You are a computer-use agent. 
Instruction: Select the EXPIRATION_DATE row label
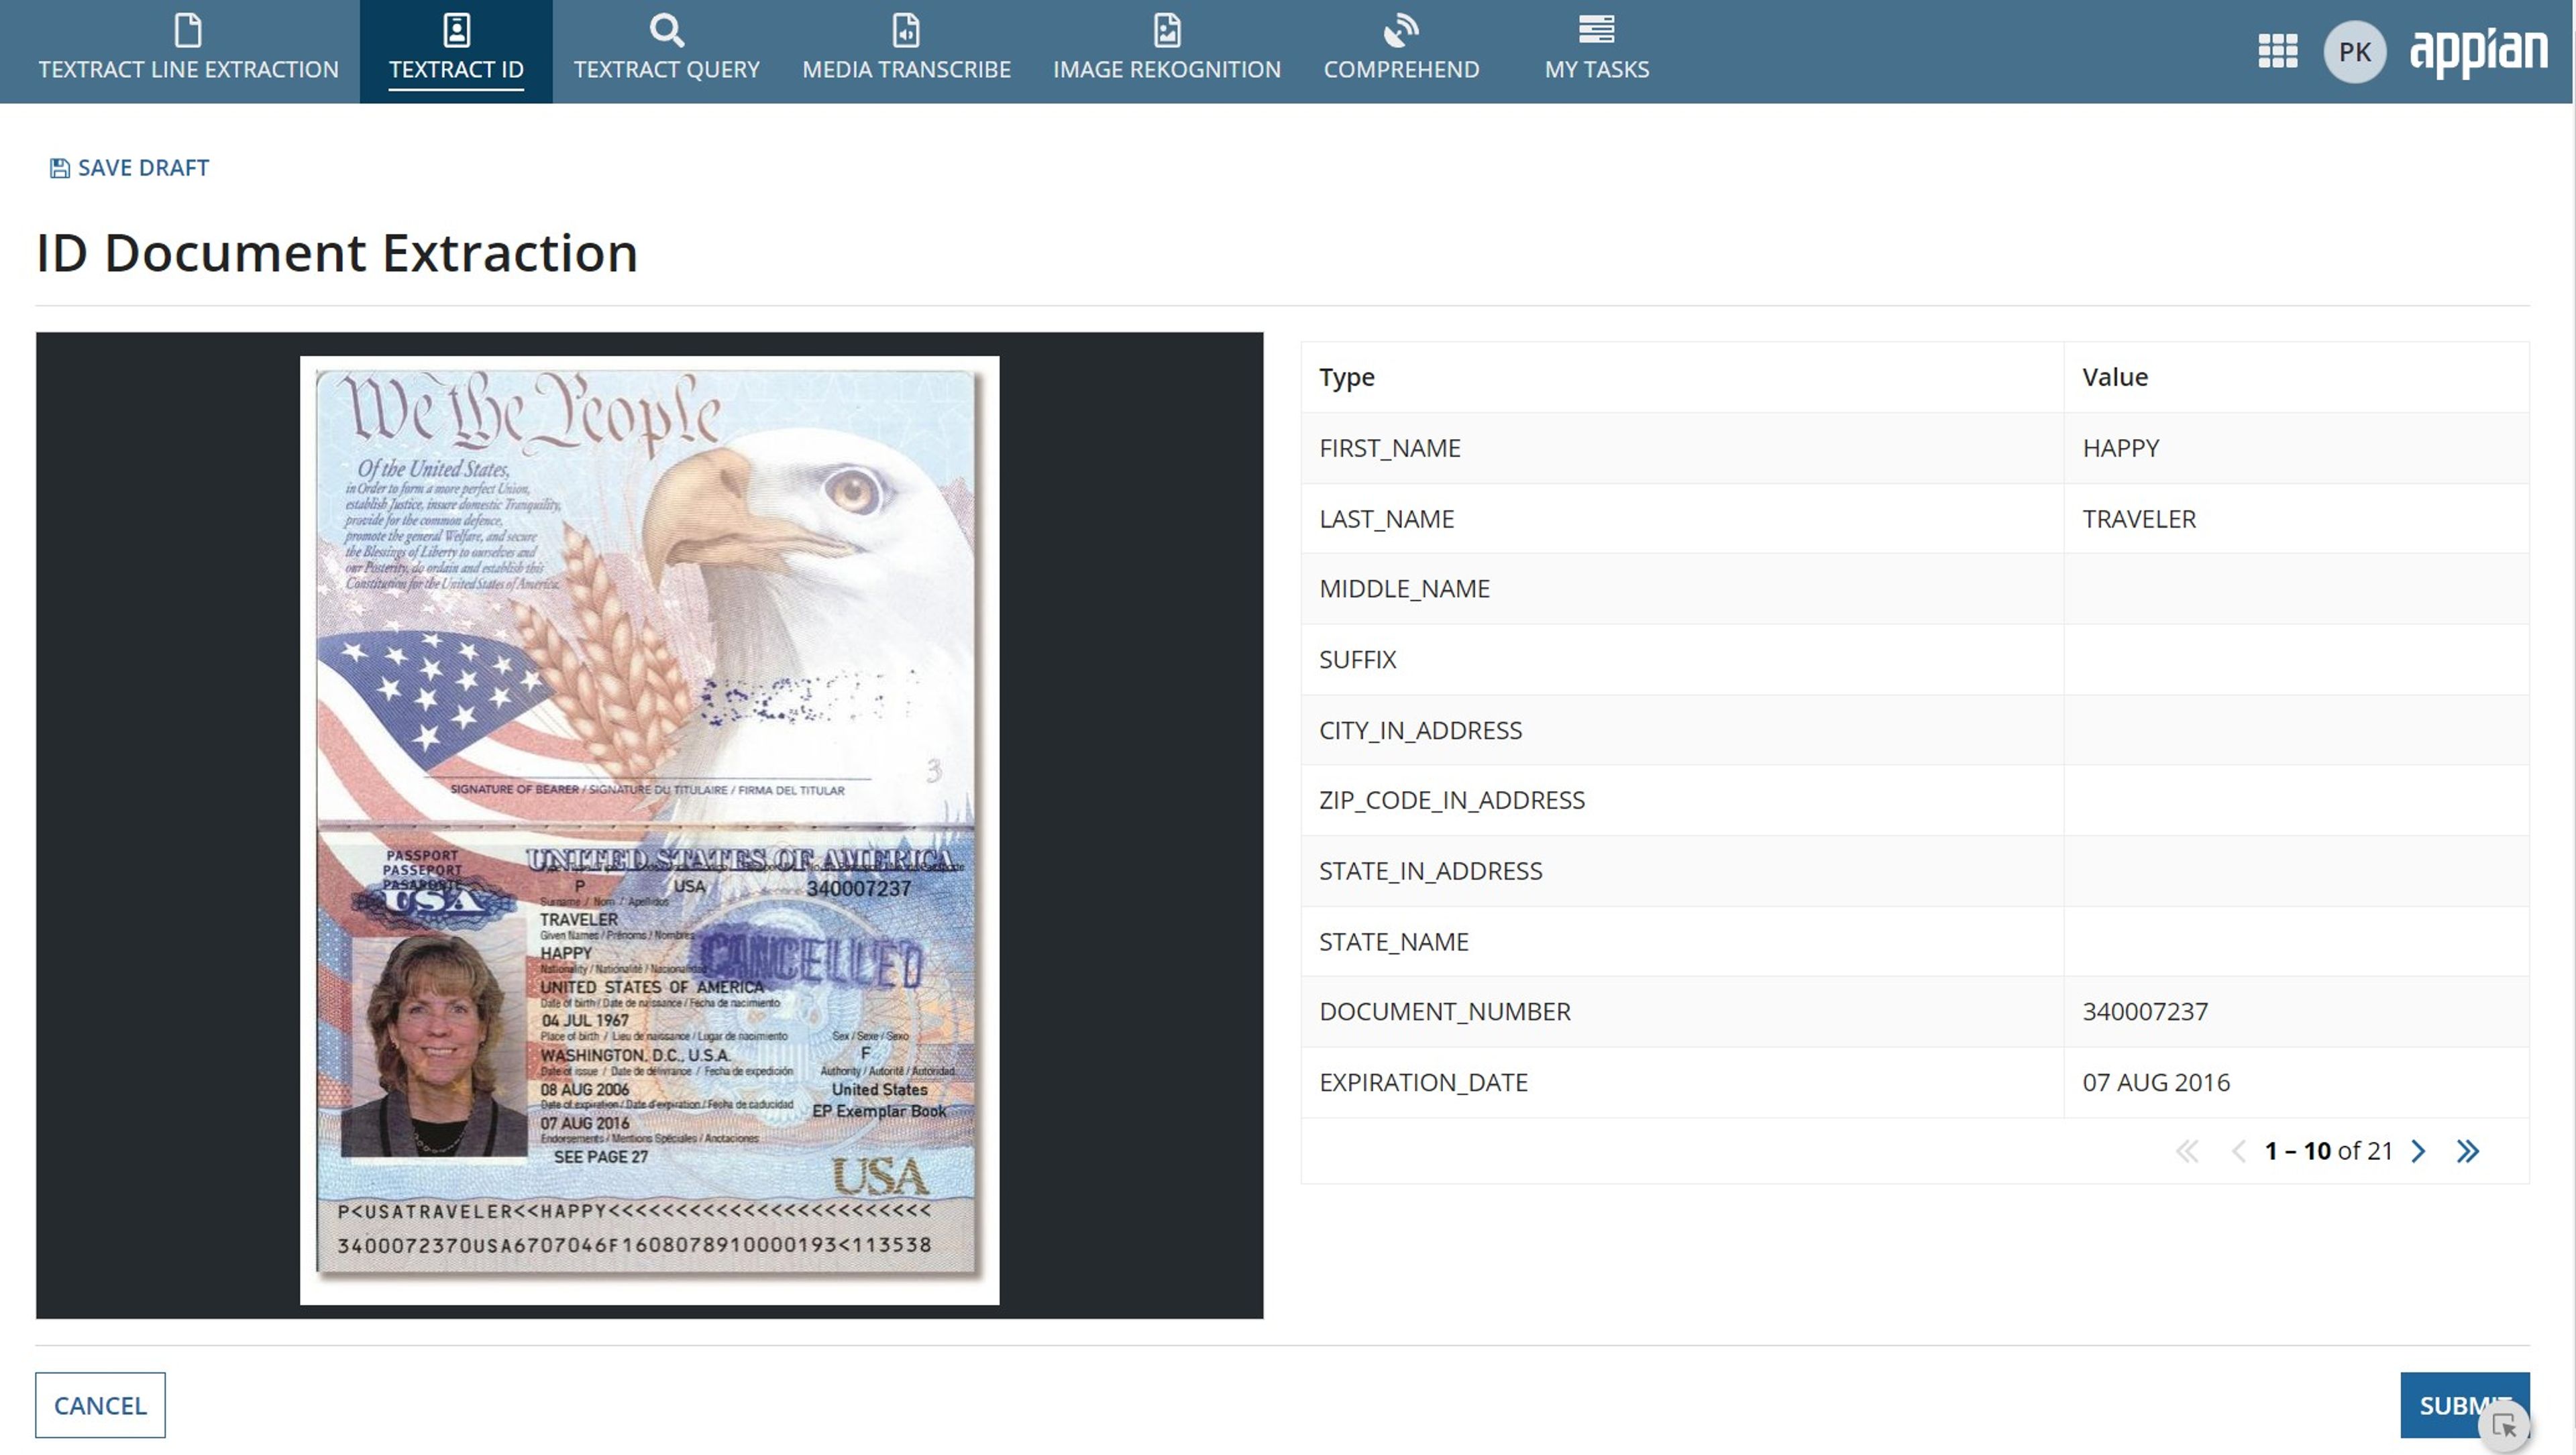coord(1423,1082)
